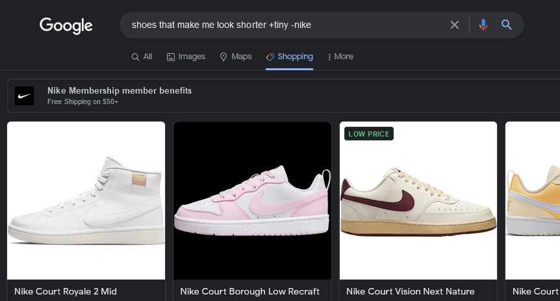
Task: Click the Nike swoosh logo icon
Action: (x=24, y=96)
